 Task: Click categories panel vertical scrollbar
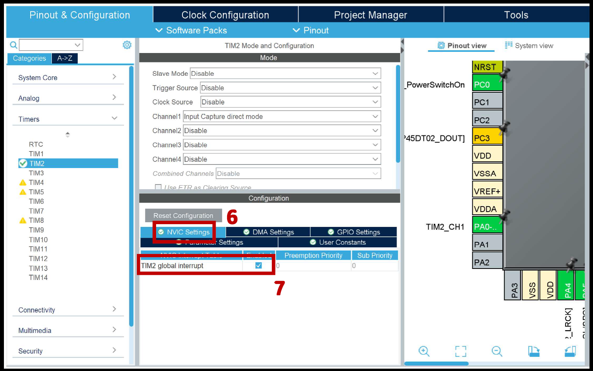(x=131, y=196)
